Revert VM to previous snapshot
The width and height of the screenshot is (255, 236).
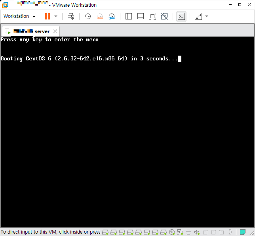coord(100,16)
